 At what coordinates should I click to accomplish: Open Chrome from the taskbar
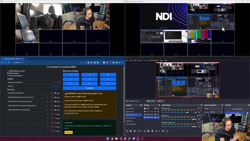coord(112,139)
